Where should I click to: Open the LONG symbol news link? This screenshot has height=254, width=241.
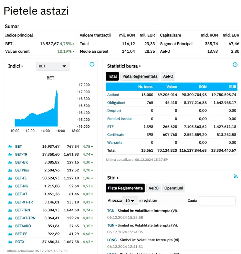click(x=112, y=240)
